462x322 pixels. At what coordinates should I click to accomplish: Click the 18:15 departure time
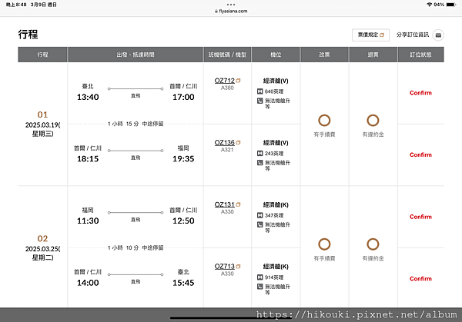coord(88,159)
